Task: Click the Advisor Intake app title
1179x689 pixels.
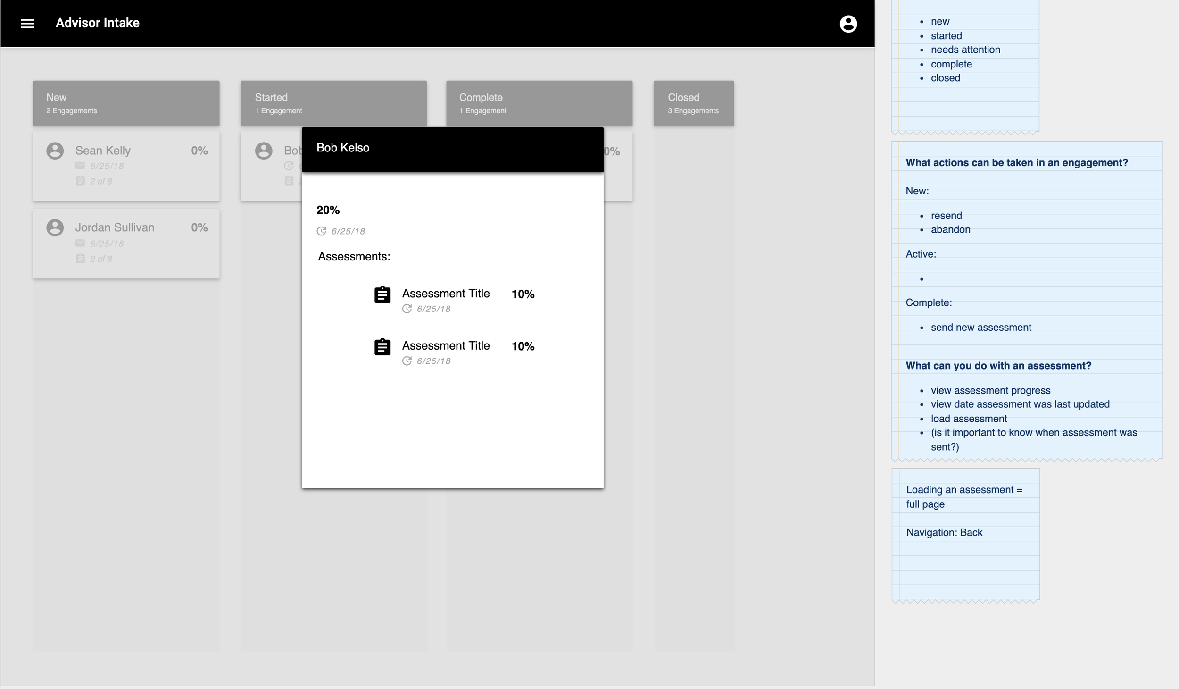Action: point(98,23)
